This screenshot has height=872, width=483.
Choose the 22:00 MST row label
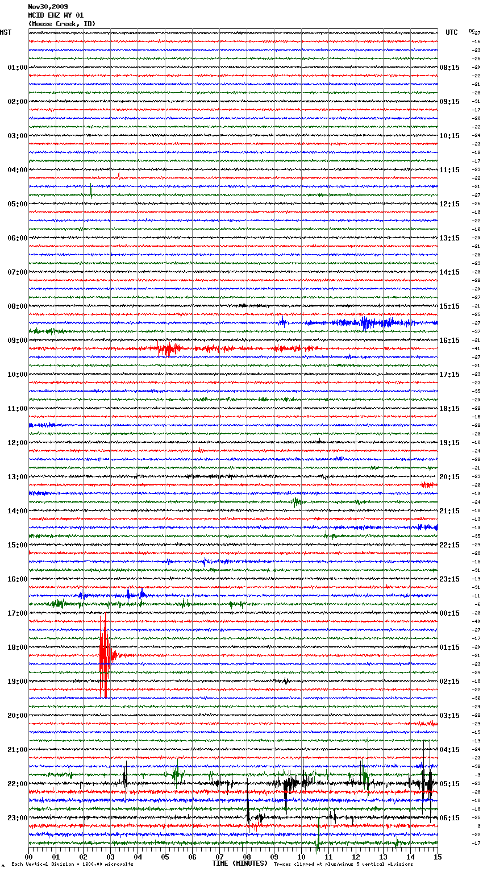click(18, 784)
